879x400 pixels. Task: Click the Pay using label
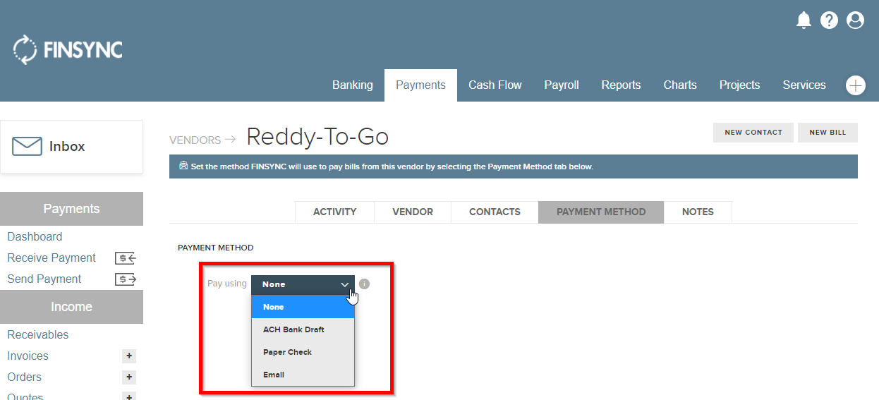tap(226, 284)
